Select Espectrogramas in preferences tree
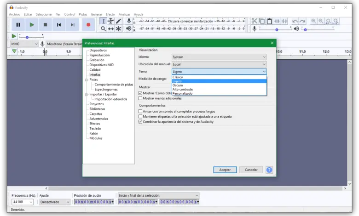 (106, 89)
